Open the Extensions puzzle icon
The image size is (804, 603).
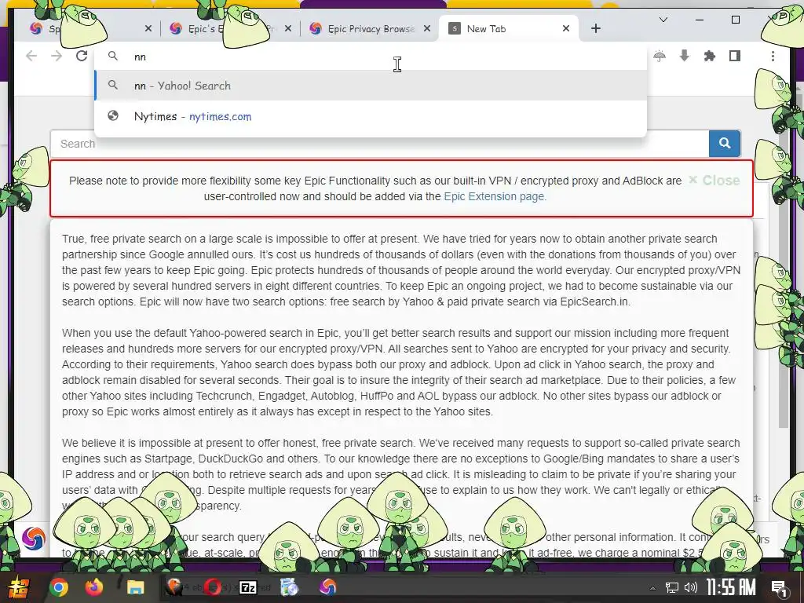click(x=710, y=56)
